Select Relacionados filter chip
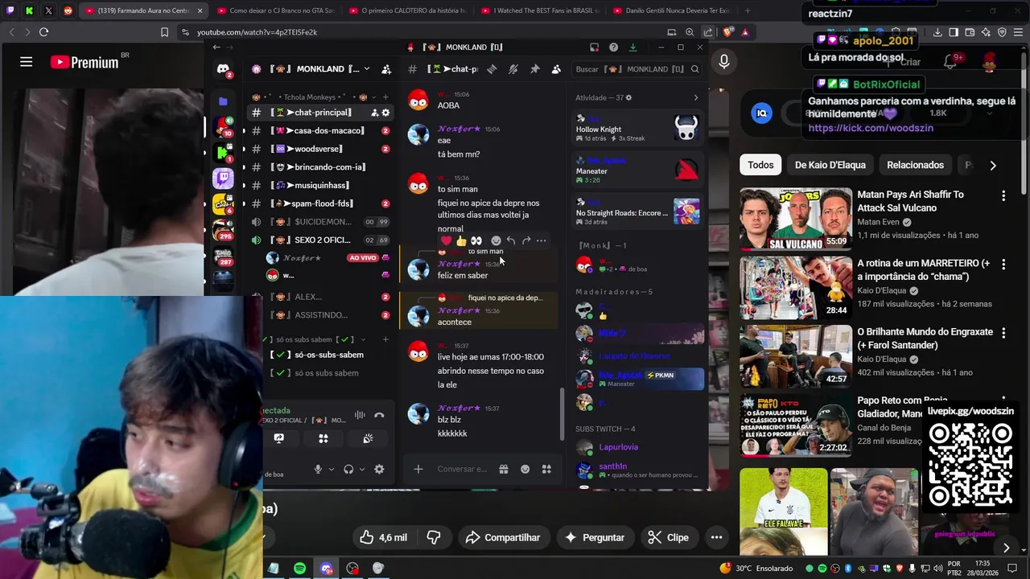The height and width of the screenshot is (579, 1030). [915, 165]
